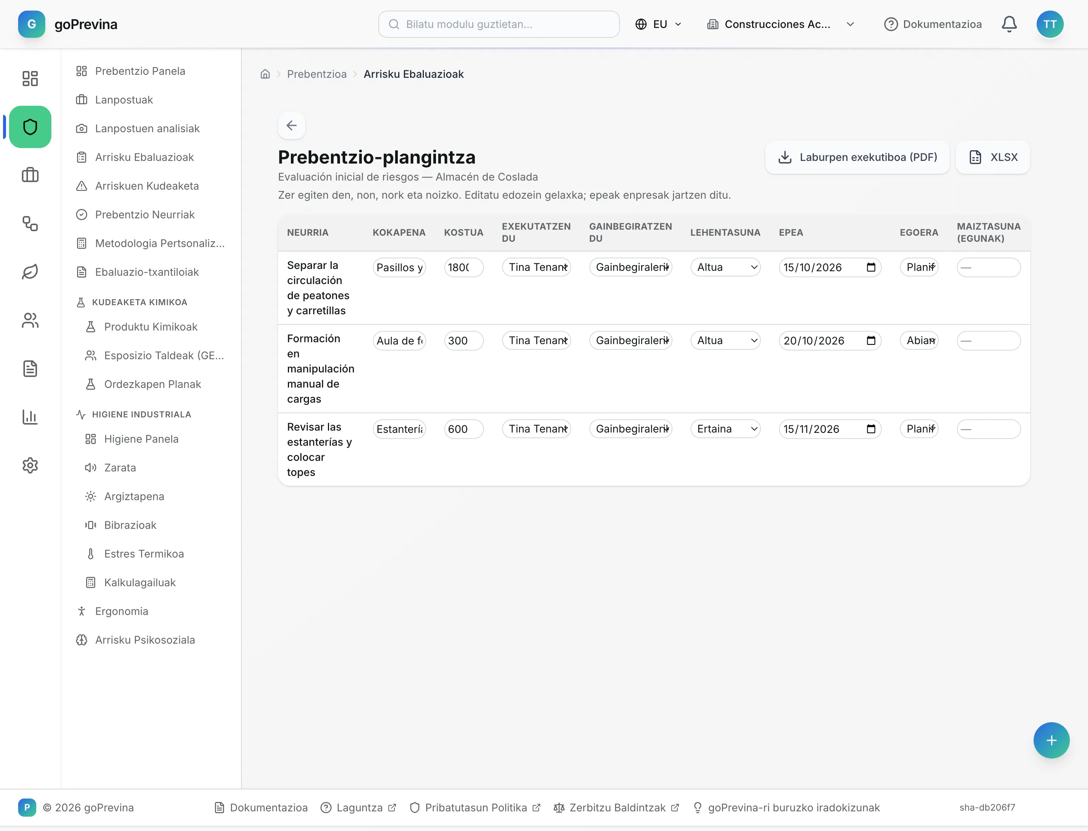Open calendar picker for 15/10/2026 date
This screenshot has width=1088, height=831.
pos(871,267)
